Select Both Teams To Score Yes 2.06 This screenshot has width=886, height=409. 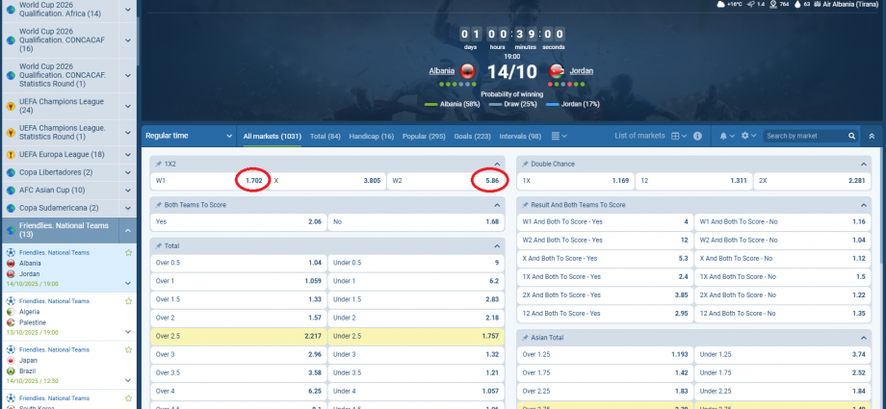click(239, 222)
